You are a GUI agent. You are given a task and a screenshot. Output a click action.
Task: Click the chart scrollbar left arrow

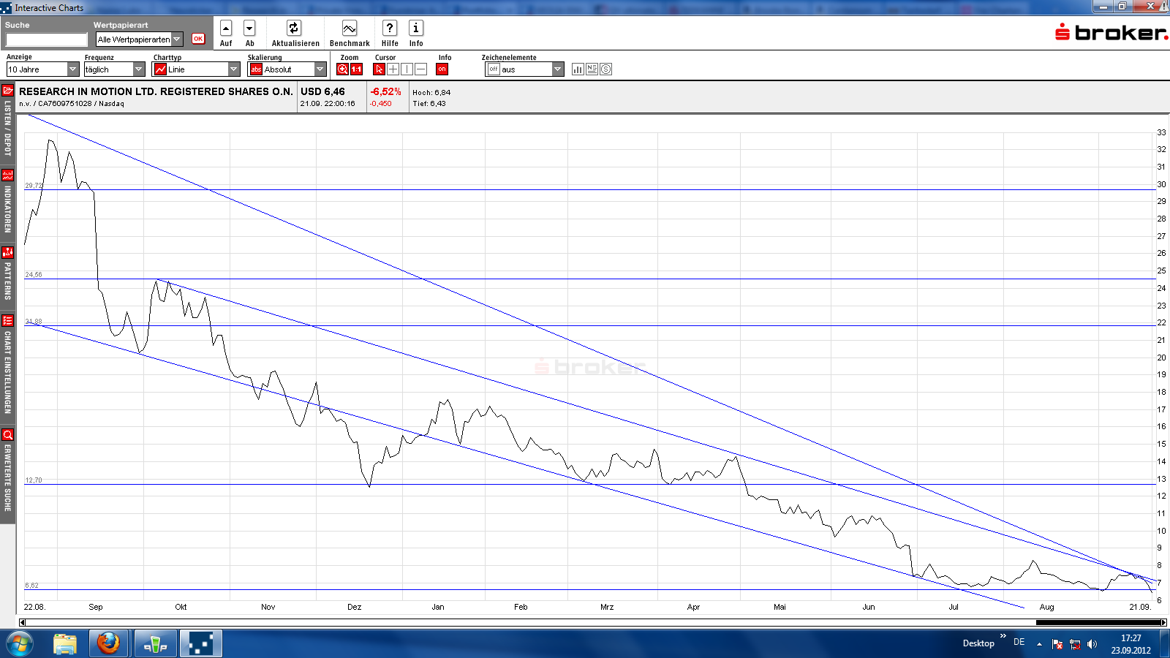[x=22, y=623]
